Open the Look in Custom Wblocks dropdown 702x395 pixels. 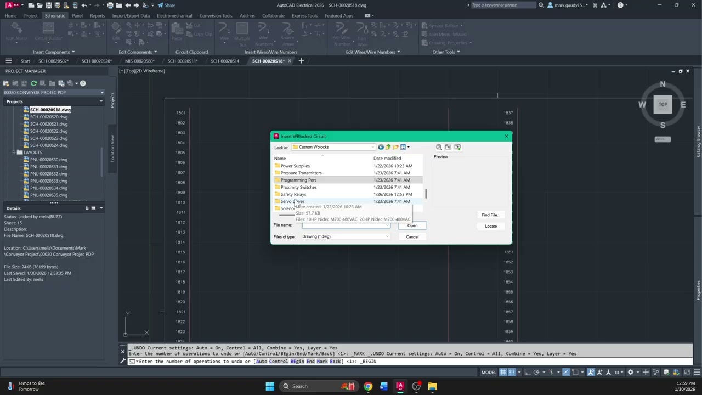click(333, 147)
